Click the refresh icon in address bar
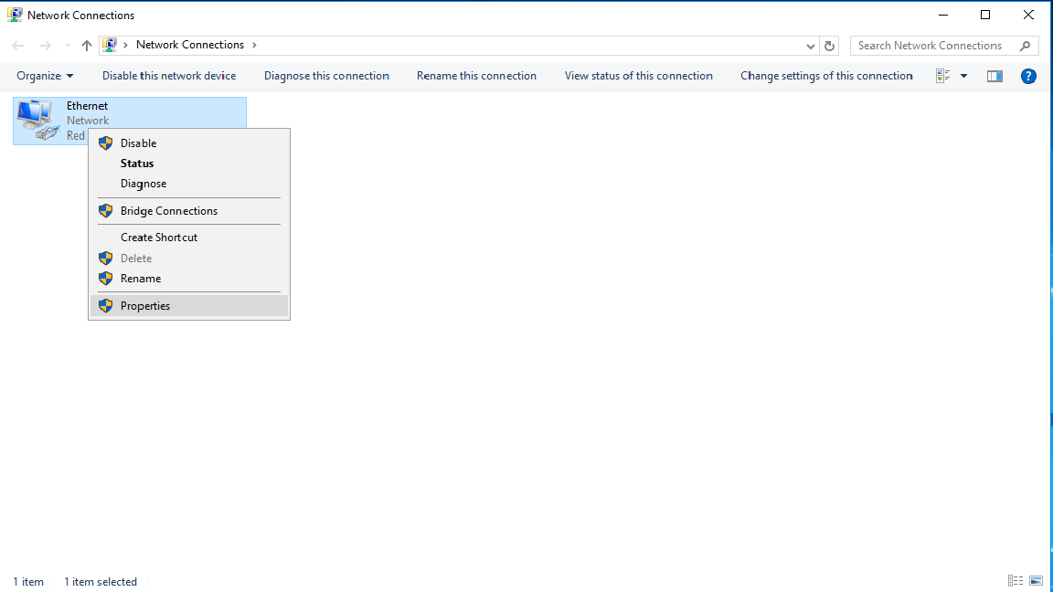The width and height of the screenshot is (1053, 592). 830,46
